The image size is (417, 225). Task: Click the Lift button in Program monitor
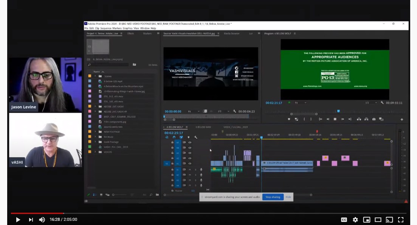pyautogui.click(x=359, y=119)
